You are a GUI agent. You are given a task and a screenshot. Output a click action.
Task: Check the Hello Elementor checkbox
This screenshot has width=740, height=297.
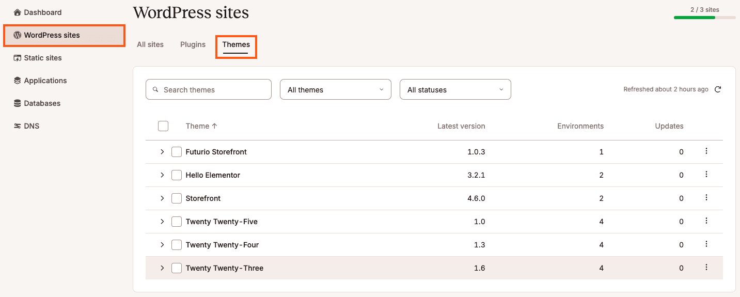pos(177,175)
